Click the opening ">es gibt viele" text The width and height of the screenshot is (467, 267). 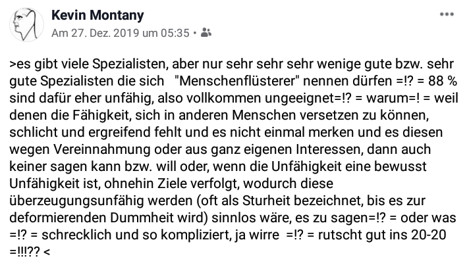click(x=49, y=64)
